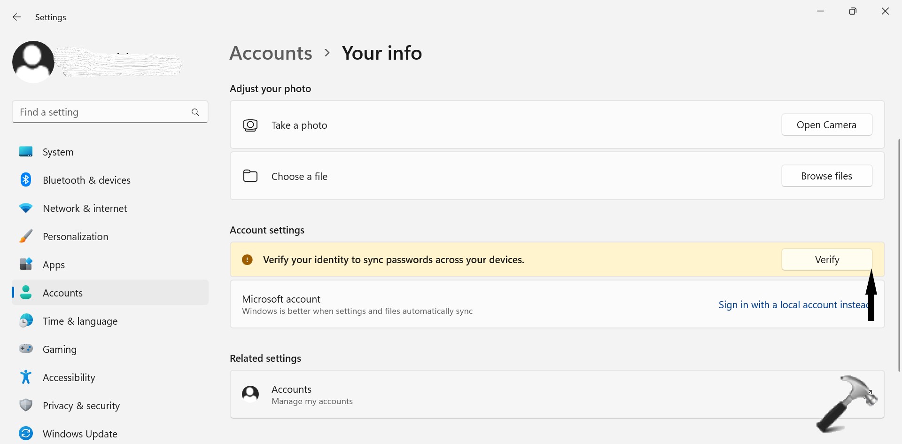Open the System settings category
The image size is (902, 444).
(58, 152)
